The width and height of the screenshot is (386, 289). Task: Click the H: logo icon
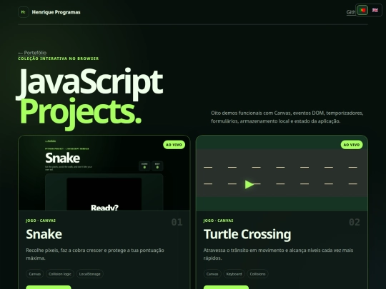(x=24, y=12)
